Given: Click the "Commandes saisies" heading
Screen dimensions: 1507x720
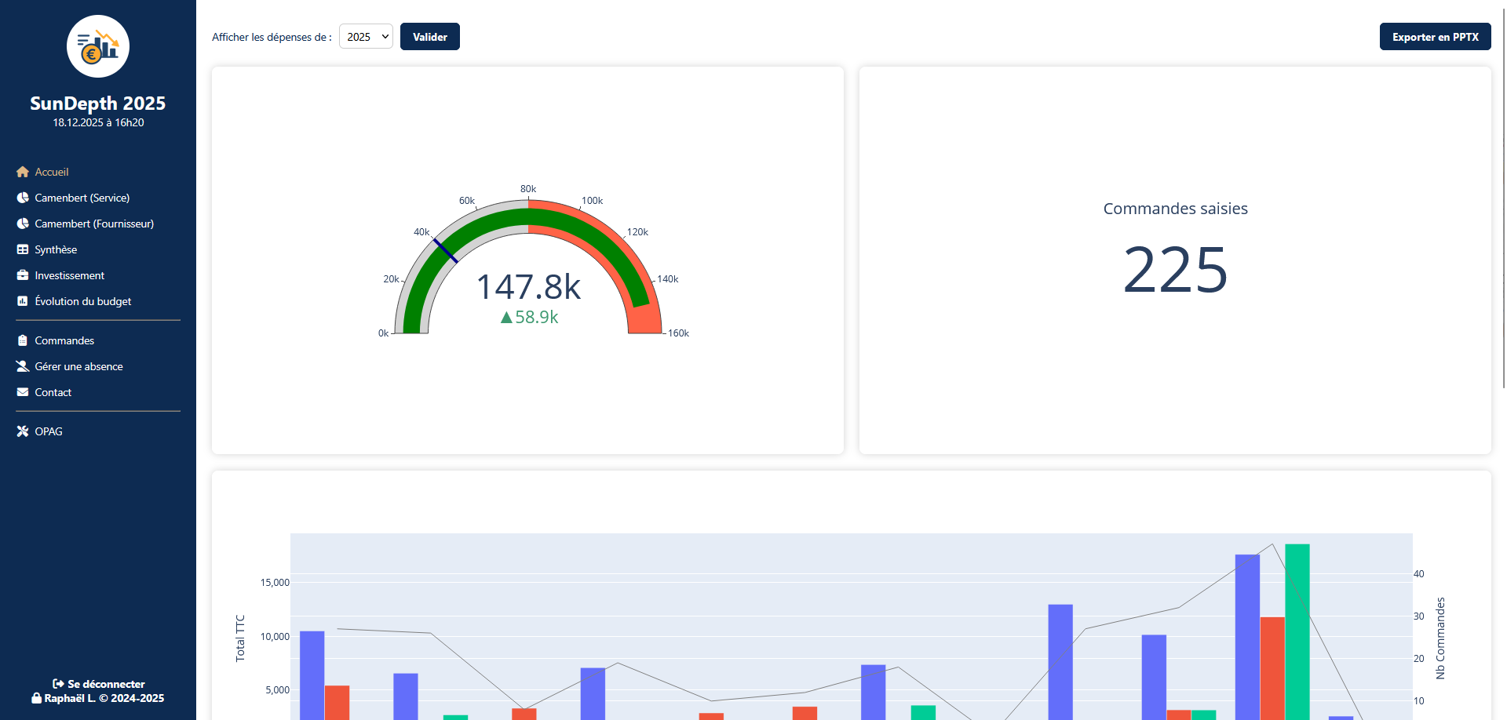Looking at the screenshot, I should 1175,209.
